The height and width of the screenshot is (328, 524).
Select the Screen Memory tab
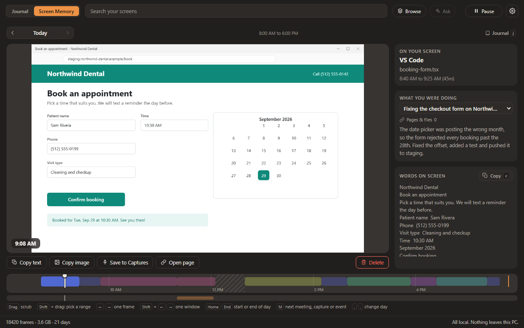56,11
